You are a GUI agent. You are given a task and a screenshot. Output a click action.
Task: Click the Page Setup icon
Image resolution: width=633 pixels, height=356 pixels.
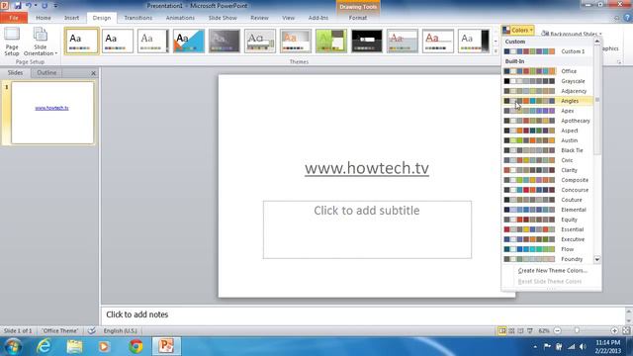(12, 42)
